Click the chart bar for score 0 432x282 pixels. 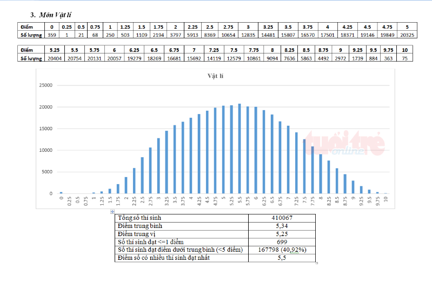click(61, 192)
